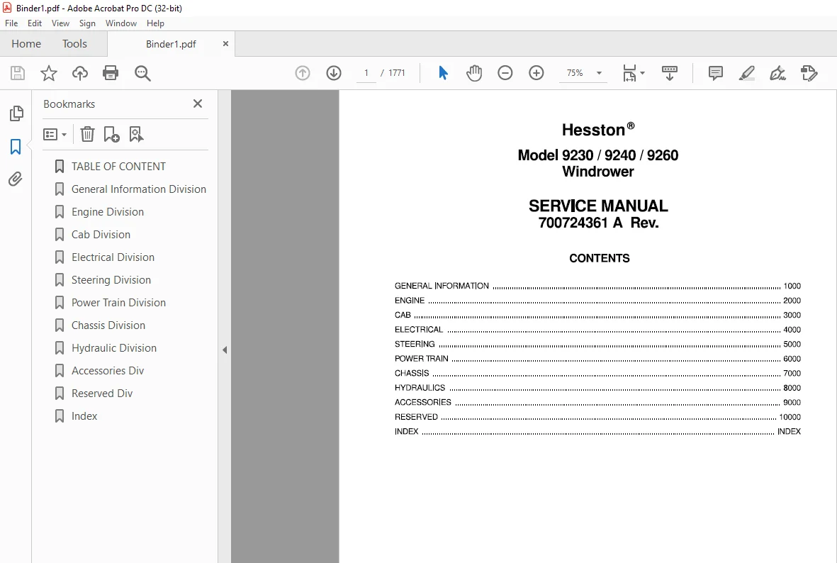Navigate to Steering Division bookmark

[111, 280]
